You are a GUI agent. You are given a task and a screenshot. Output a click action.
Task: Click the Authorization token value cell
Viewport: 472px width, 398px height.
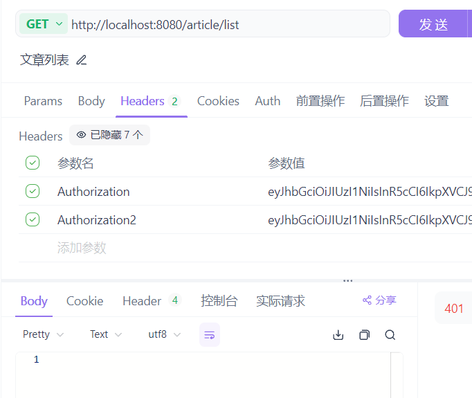coord(370,192)
